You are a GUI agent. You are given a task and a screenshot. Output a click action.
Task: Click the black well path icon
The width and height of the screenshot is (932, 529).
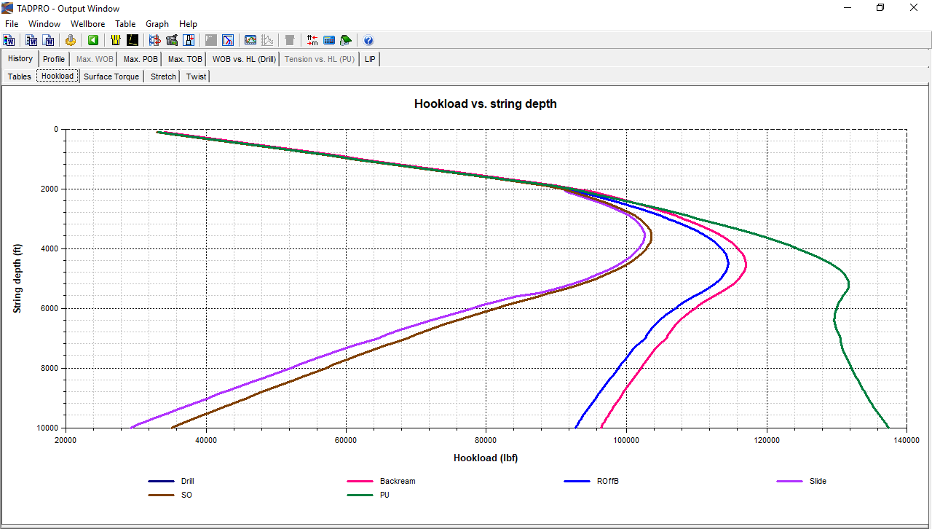click(x=133, y=40)
